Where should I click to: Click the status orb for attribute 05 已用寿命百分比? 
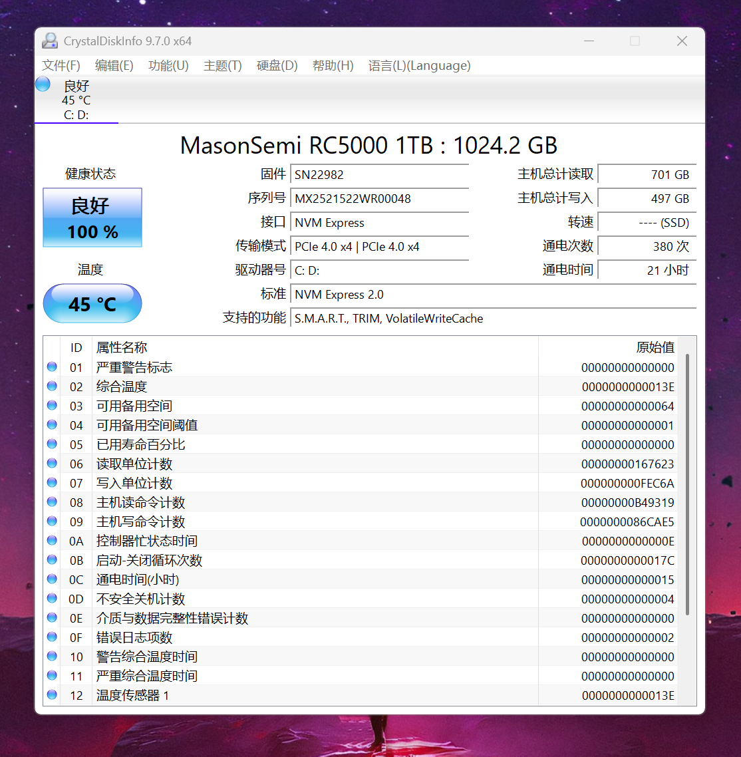(x=52, y=444)
